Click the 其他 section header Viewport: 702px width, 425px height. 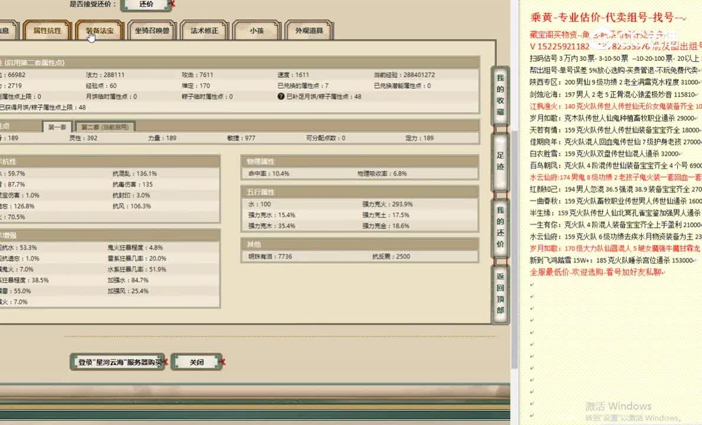(359, 244)
